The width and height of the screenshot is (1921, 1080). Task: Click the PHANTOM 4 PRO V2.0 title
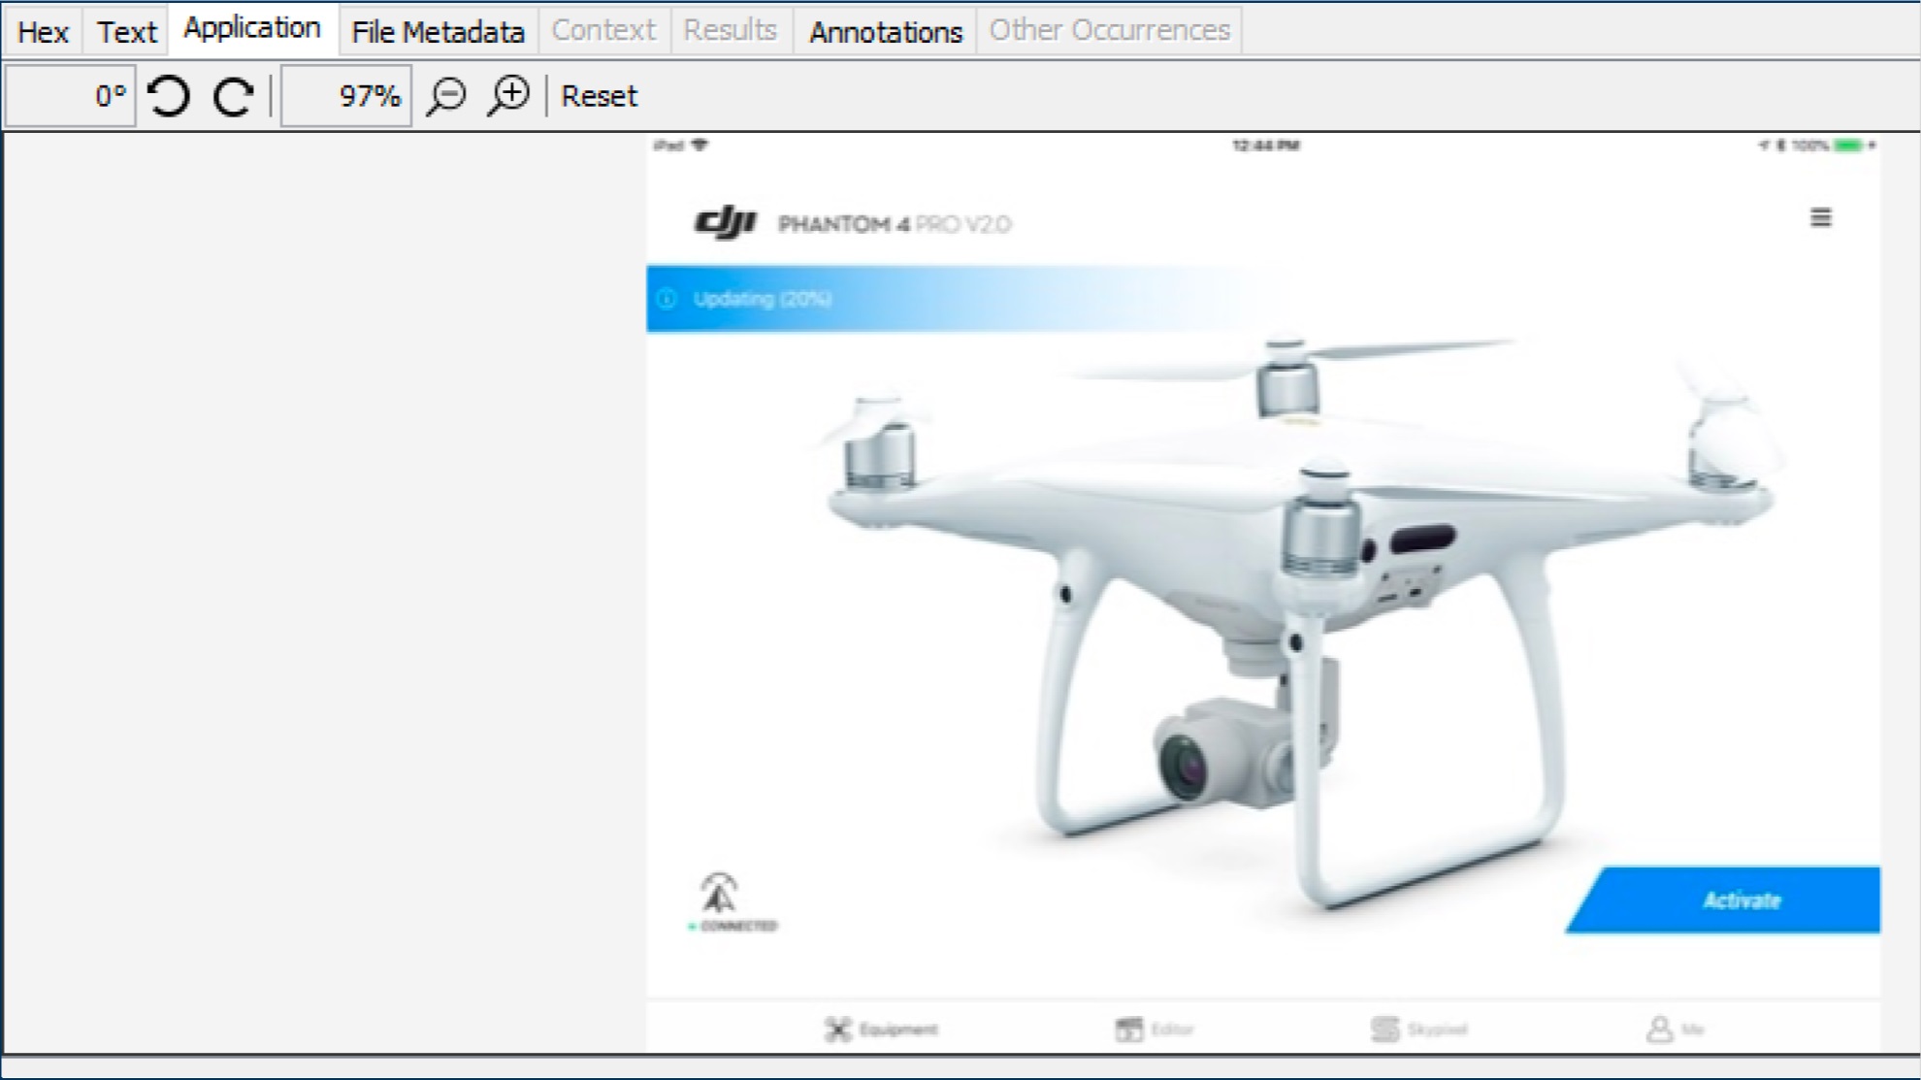click(895, 224)
